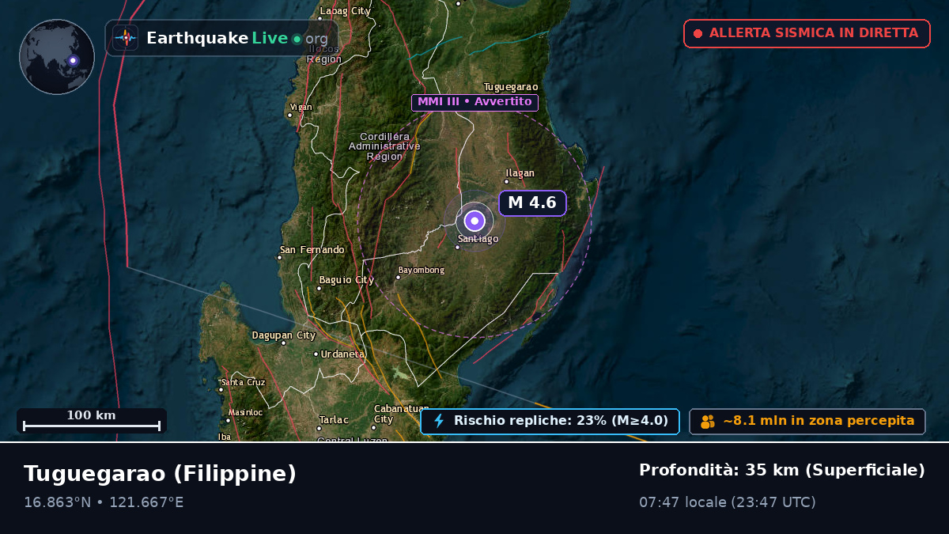The height and width of the screenshot is (534, 949).
Task: Click the EarthquakeLive.org site title
Action: pyautogui.click(x=237, y=38)
